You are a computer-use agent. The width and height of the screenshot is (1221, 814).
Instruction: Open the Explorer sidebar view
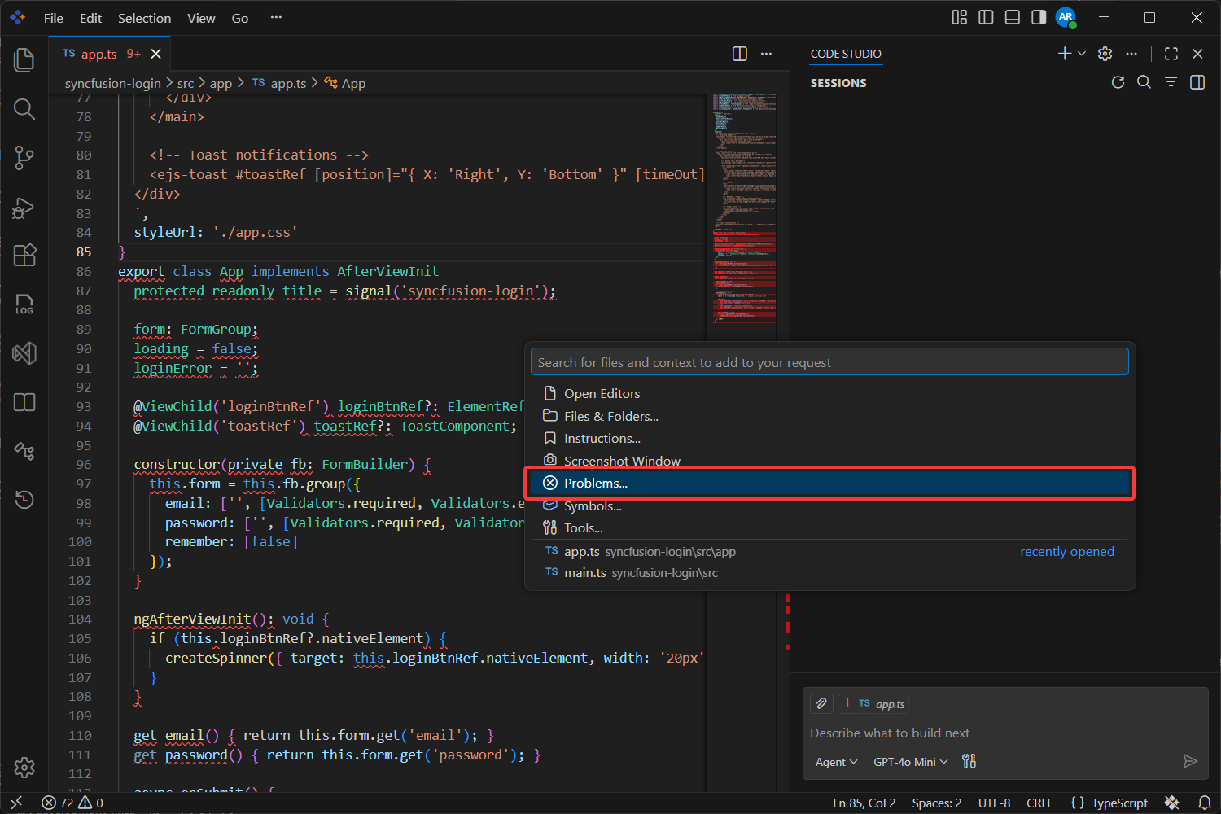[24, 59]
